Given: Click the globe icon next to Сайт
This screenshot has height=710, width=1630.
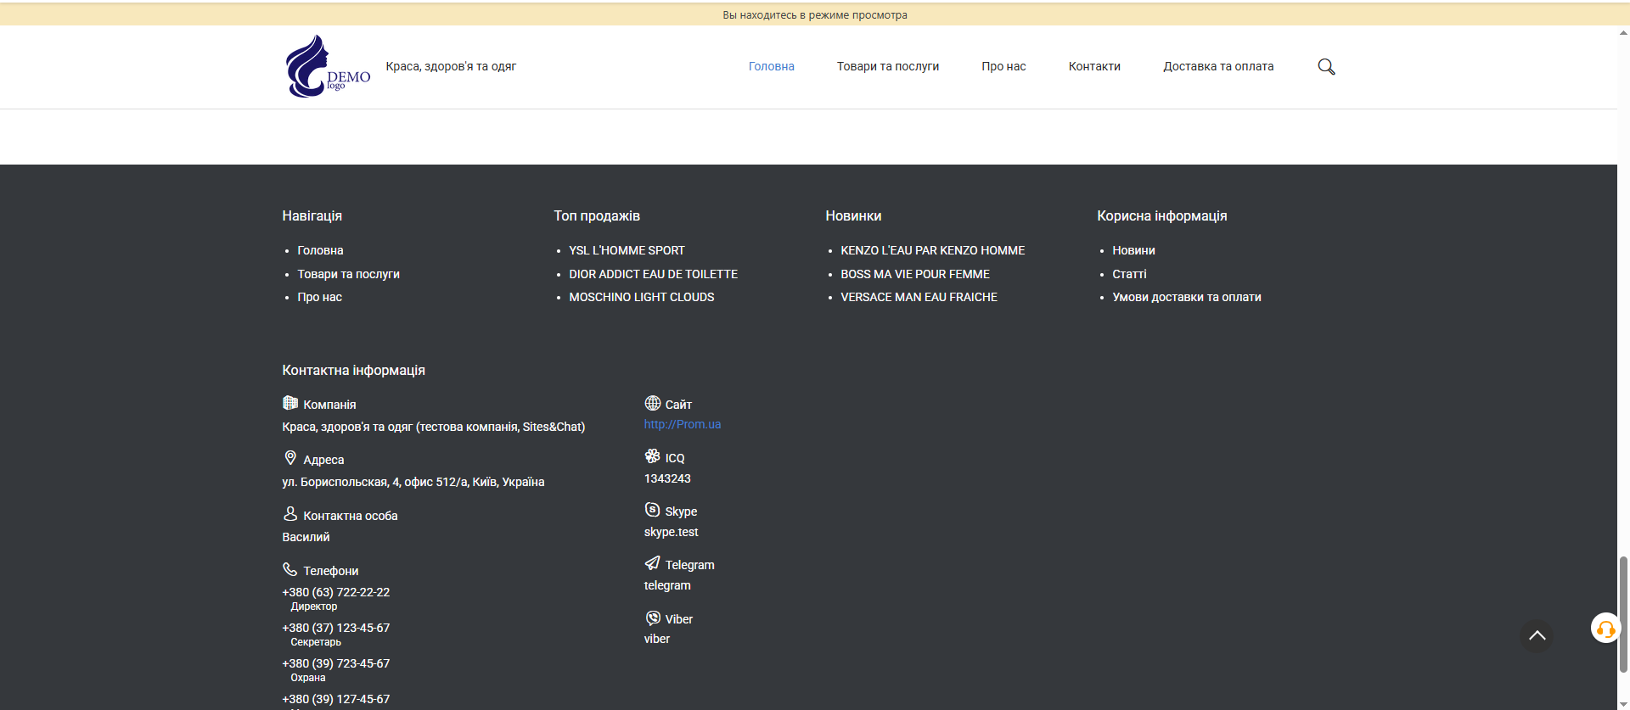Looking at the screenshot, I should 652,403.
